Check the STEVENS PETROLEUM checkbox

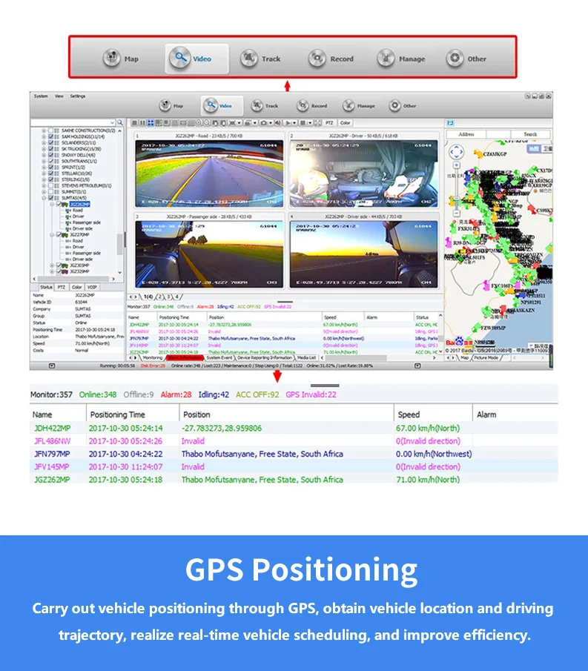(51, 185)
